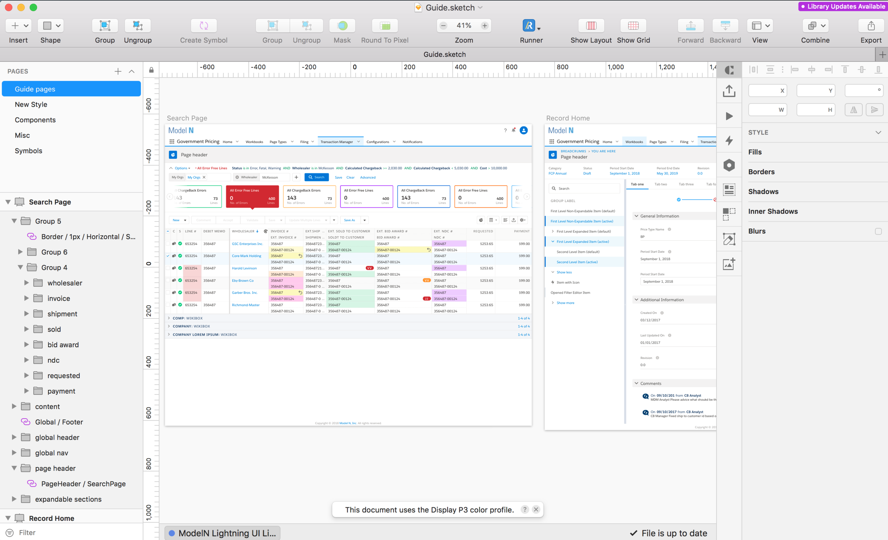
Task: Expand the wholesaler layer group
Action: click(x=26, y=283)
